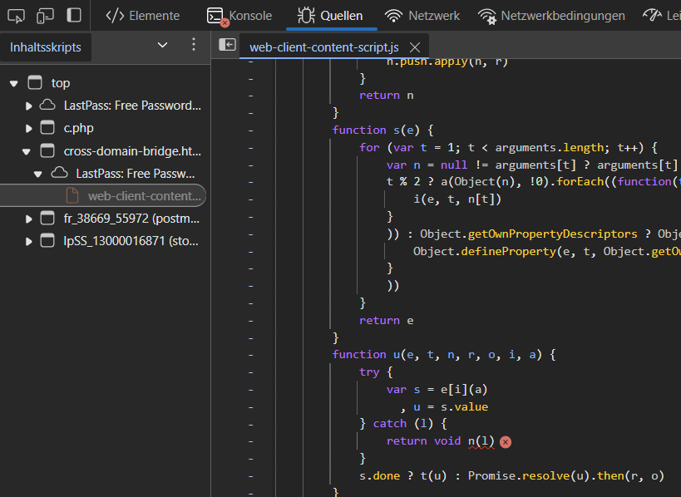
Task: Activate the inspect element picker icon
Action: (16, 16)
